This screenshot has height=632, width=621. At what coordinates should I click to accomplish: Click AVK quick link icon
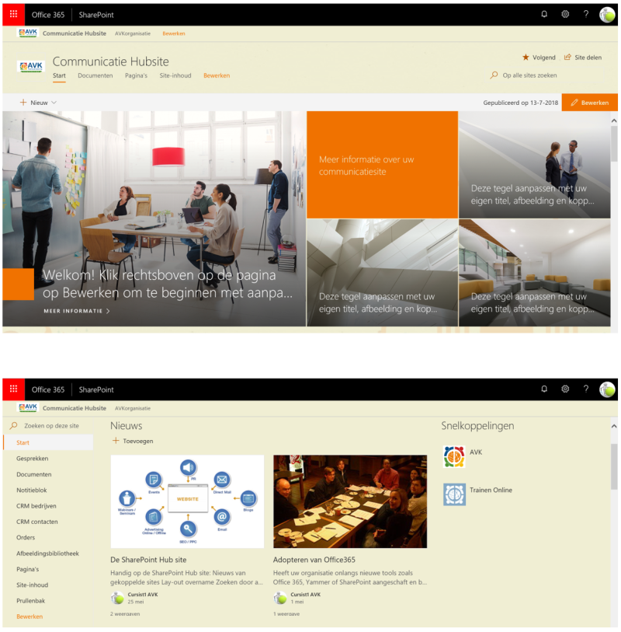[454, 456]
